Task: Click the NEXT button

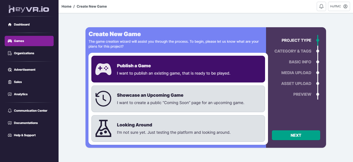Action: click(296, 135)
